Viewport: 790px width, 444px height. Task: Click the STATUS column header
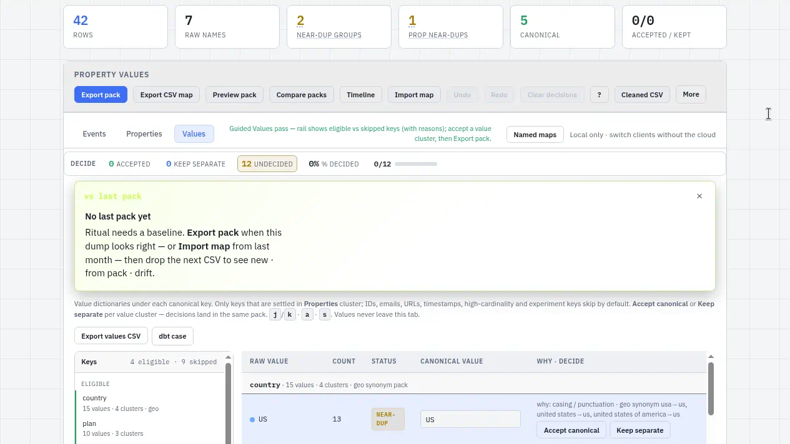coord(384,361)
